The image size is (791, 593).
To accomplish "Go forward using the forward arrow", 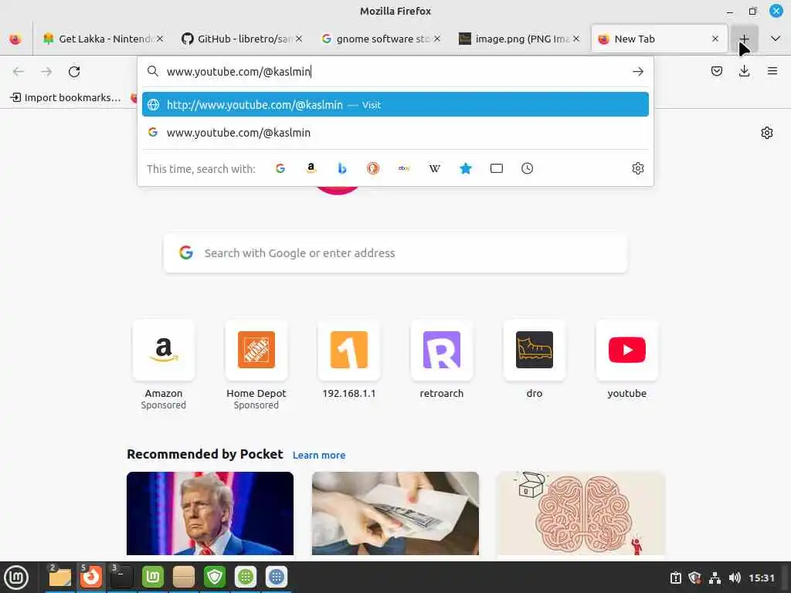I will (46, 72).
